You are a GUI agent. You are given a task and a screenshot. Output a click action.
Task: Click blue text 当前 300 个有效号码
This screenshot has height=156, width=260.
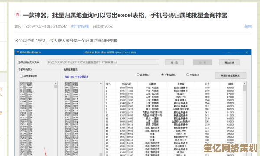76,77
